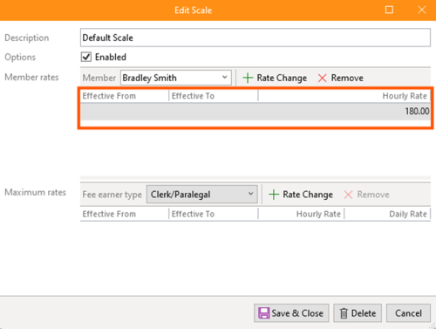436x329 pixels.
Task: Click Rate Change under Maximum rates
Action: (301, 195)
